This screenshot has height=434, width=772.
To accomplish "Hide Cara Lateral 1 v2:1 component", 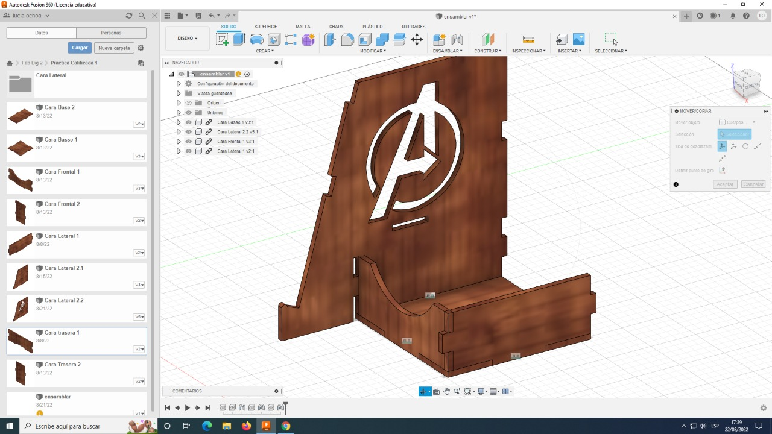I will (x=189, y=151).
